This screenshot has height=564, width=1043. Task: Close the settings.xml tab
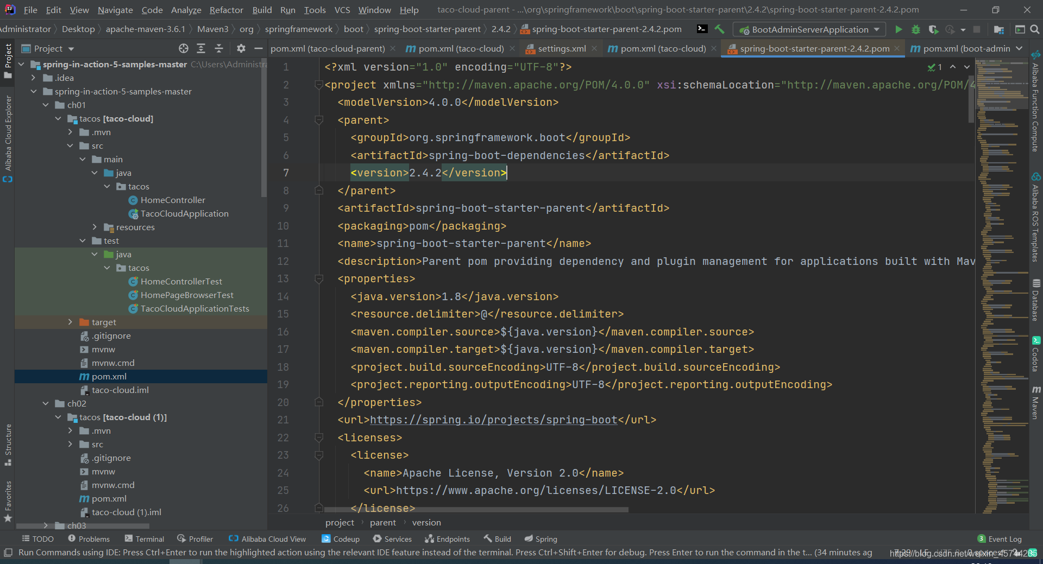[594, 48]
